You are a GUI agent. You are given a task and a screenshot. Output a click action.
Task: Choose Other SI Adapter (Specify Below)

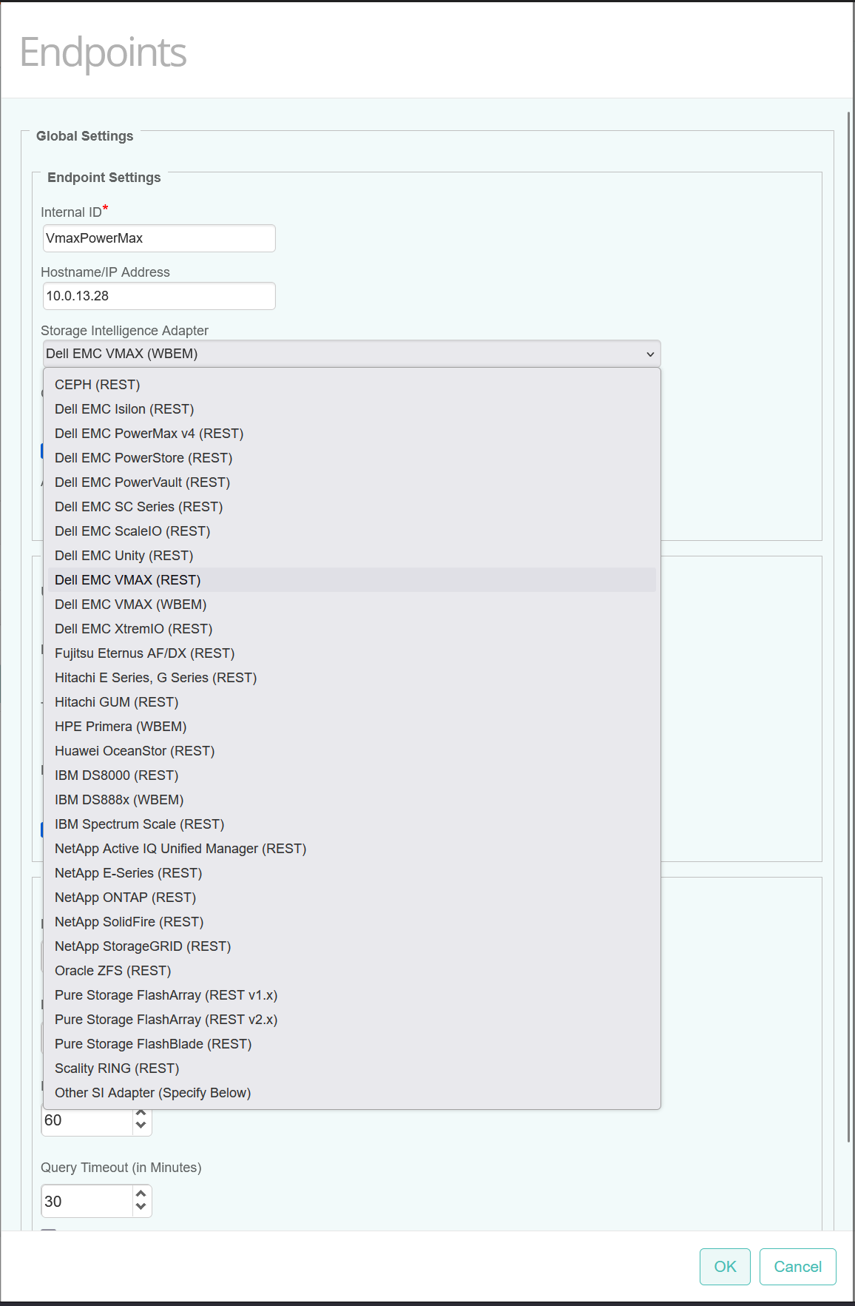coord(352,1093)
